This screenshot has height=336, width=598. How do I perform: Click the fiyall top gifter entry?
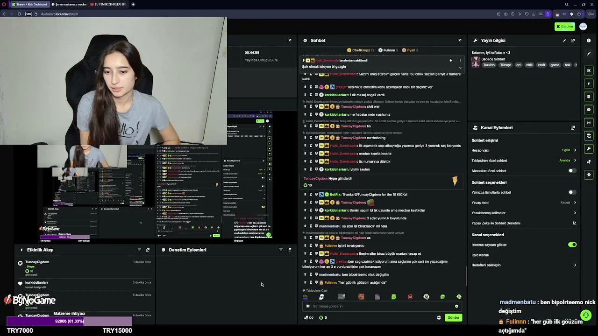coord(410,50)
